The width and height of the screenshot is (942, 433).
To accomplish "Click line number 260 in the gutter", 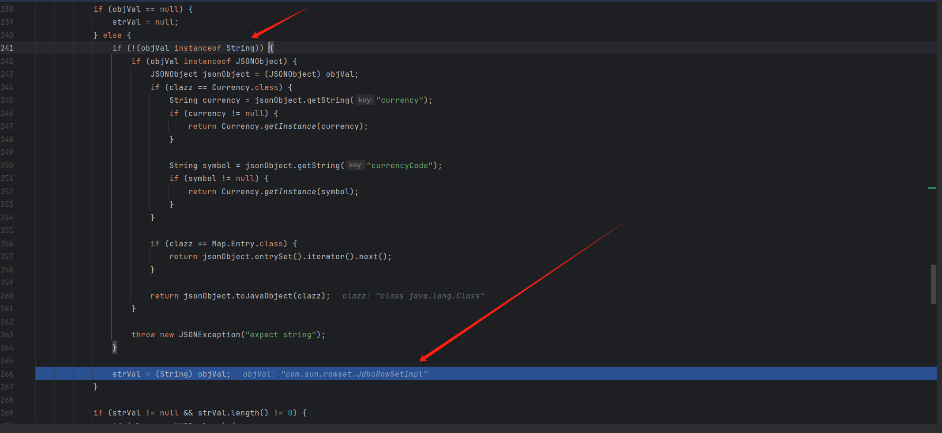I will [7, 296].
